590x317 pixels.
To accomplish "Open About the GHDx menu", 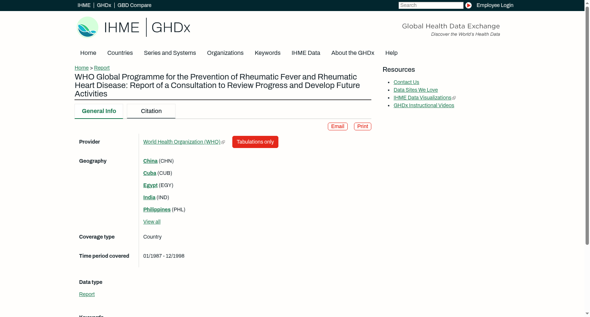I will tap(353, 53).
